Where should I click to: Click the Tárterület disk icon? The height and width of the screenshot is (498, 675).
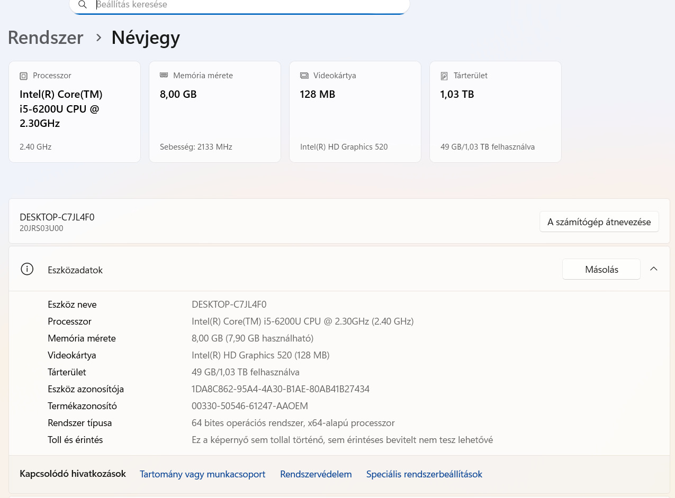(x=444, y=76)
